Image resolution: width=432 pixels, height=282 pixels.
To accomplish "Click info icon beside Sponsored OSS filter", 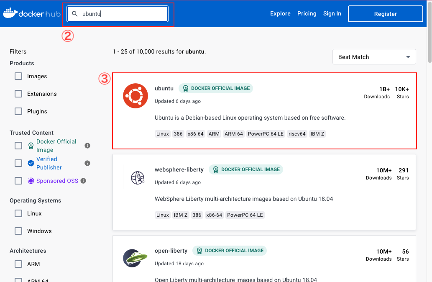I will (x=83, y=181).
